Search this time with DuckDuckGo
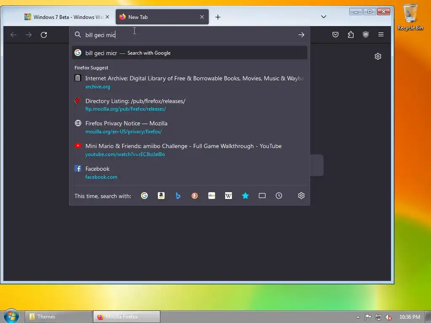The width and height of the screenshot is (431, 323). (x=194, y=196)
